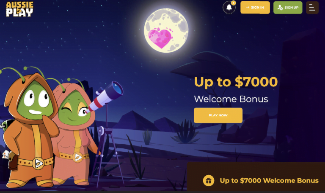Click the pink heart on the moon
325x193 pixels.
coord(160,38)
